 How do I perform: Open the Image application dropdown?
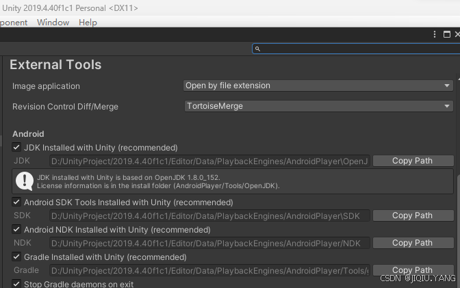(318, 86)
